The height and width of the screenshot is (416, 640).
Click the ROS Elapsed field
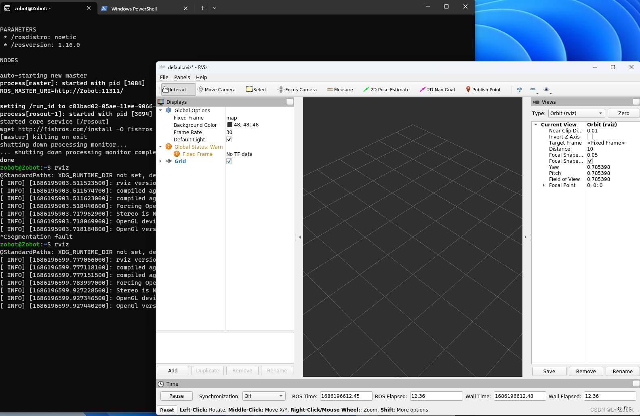click(x=436, y=396)
